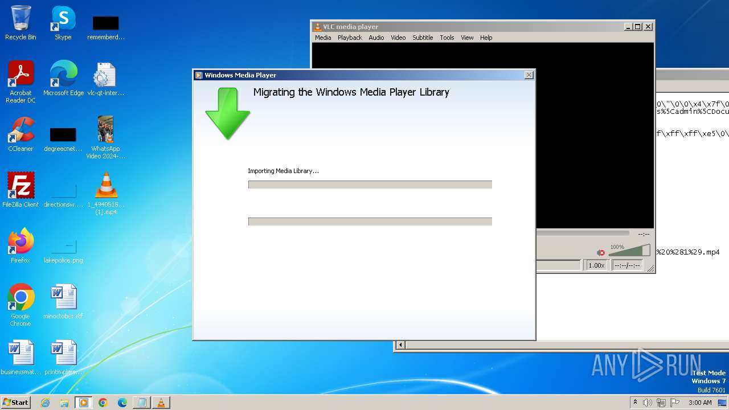Close the Windows Media Player migration dialog
This screenshot has width=729, height=410.
[529, 75]
